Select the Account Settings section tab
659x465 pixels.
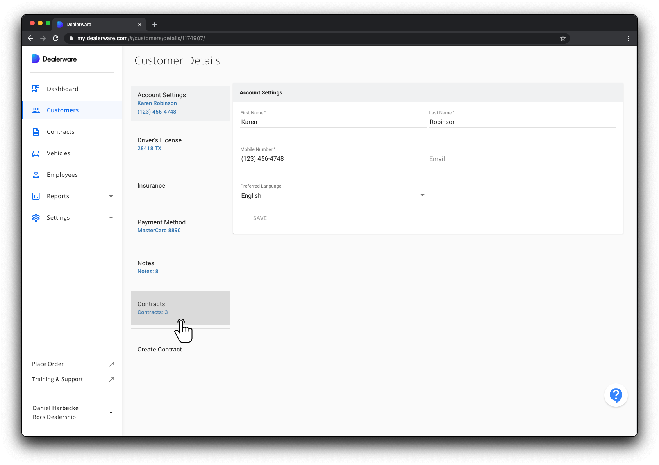tap(180, 103)
